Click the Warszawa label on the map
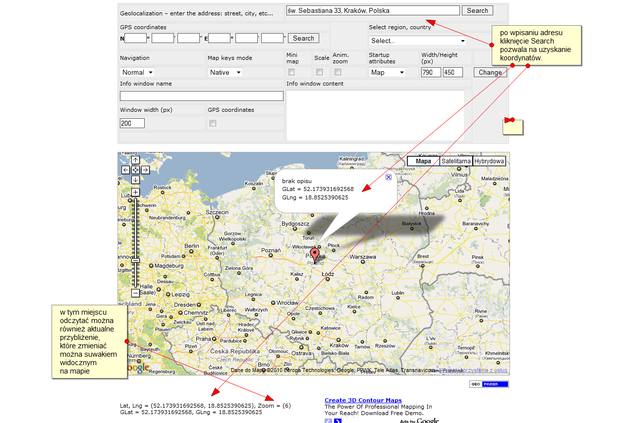The image size is (626, 423). (363, 257)
